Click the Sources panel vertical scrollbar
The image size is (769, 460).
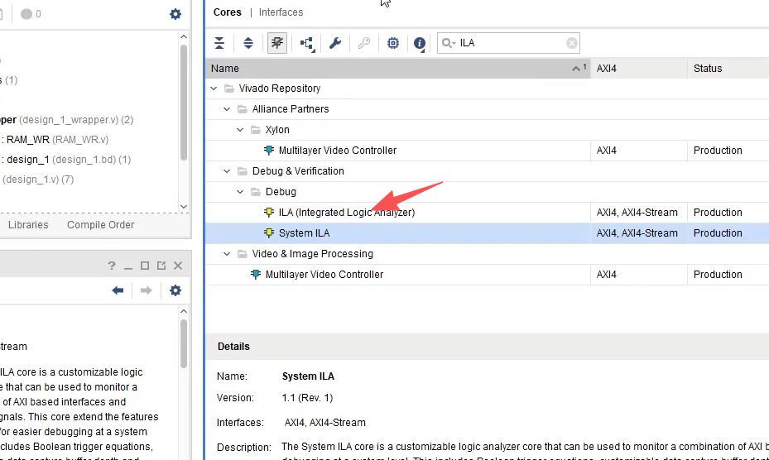point(184,103)
